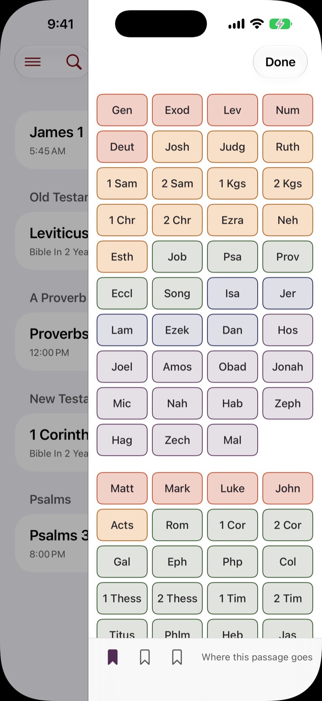
Task: Open the Matt book chip
Action: pyautogui.click(x=122, y=488)
